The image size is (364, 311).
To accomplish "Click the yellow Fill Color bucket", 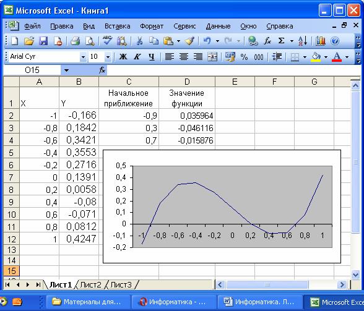I will (x=316, y=57).
